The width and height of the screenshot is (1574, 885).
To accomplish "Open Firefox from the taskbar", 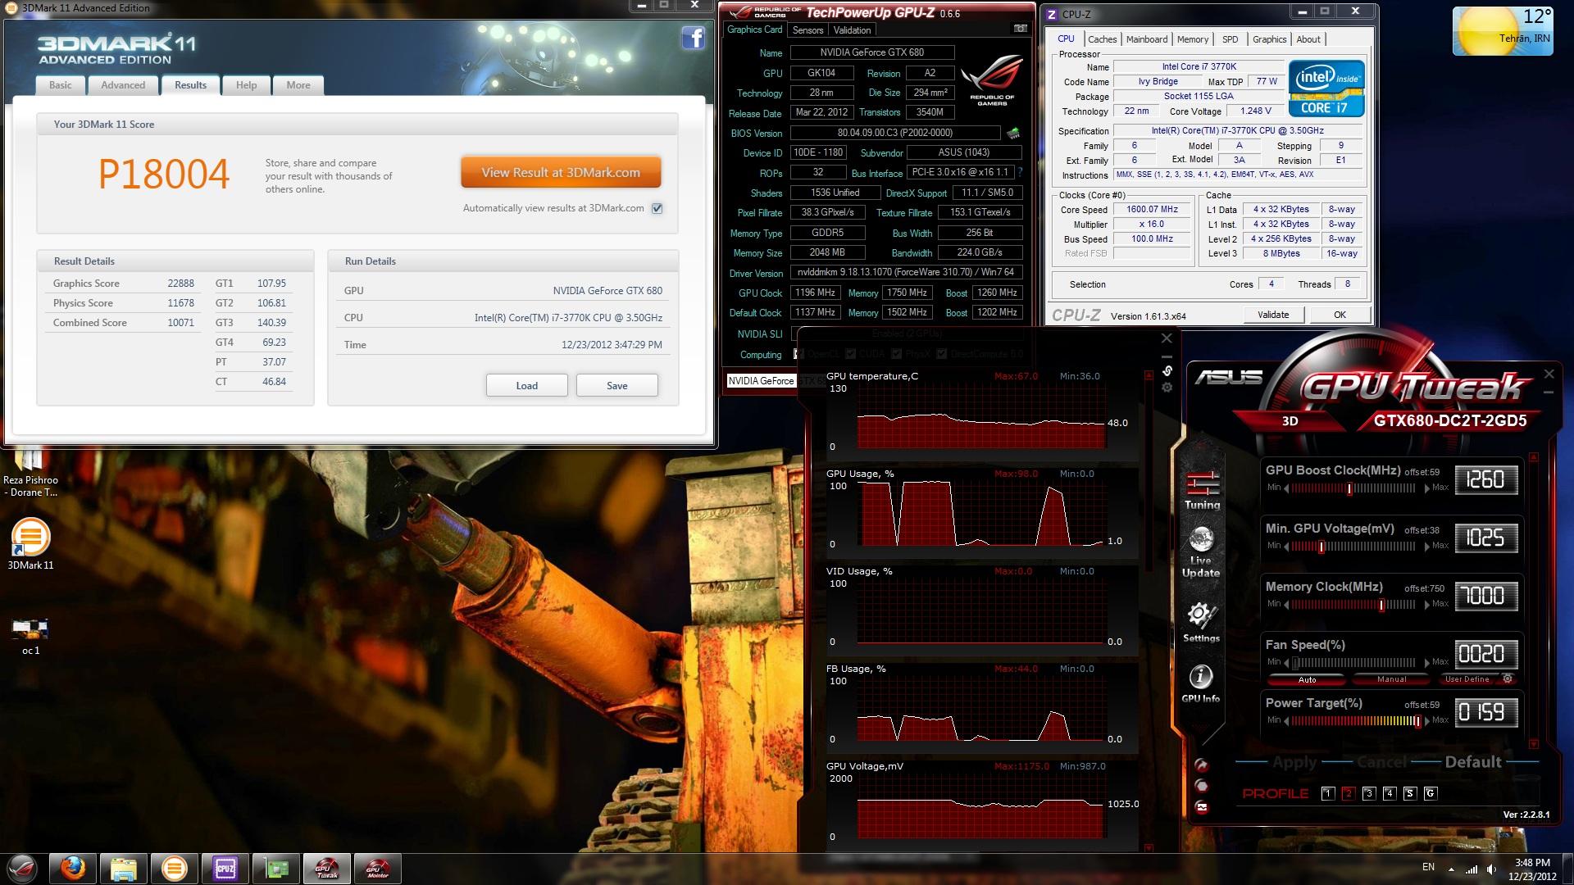I will (73, 868).
